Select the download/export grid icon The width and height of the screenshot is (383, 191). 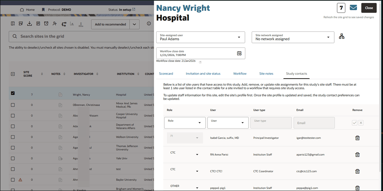click(30, 24)
